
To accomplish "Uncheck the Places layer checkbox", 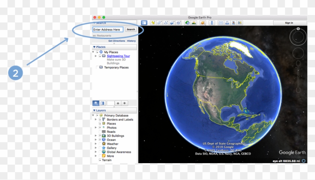I will coord(100,123).
